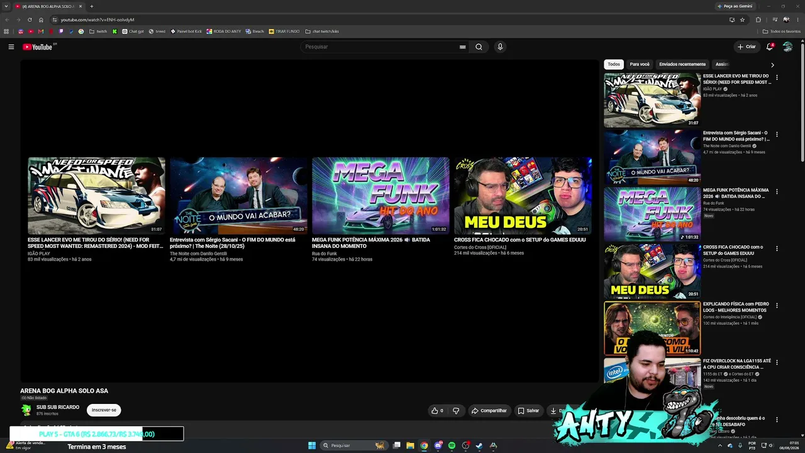Image resolution: width=805 pixels, height=453 pixels.
Task: Open the Todos os favoritos folder
Action: (x=782, y=31)
